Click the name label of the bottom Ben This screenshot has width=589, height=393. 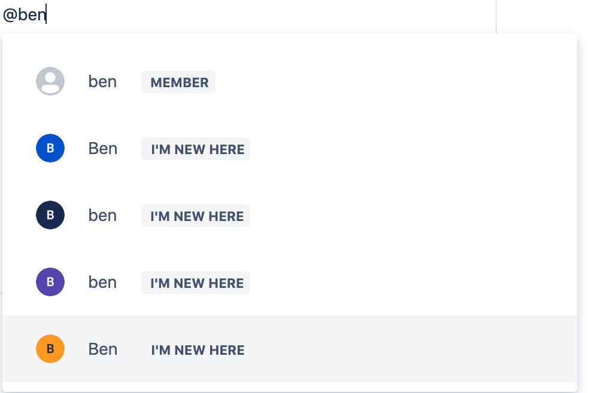[102, 349]
